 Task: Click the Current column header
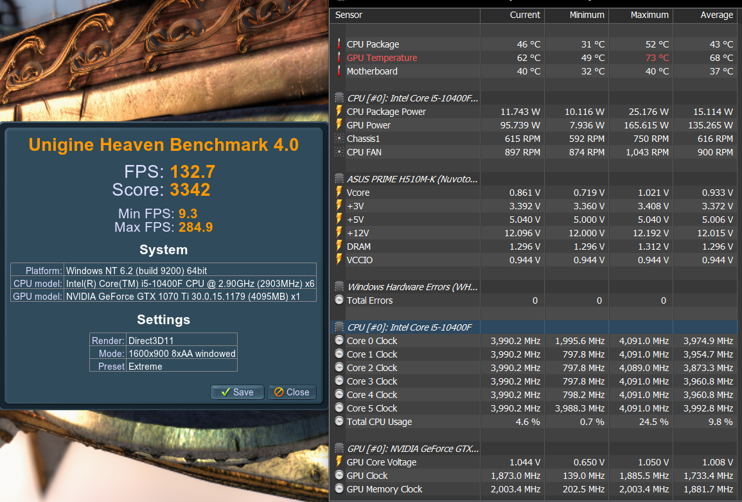pos(525,15)
